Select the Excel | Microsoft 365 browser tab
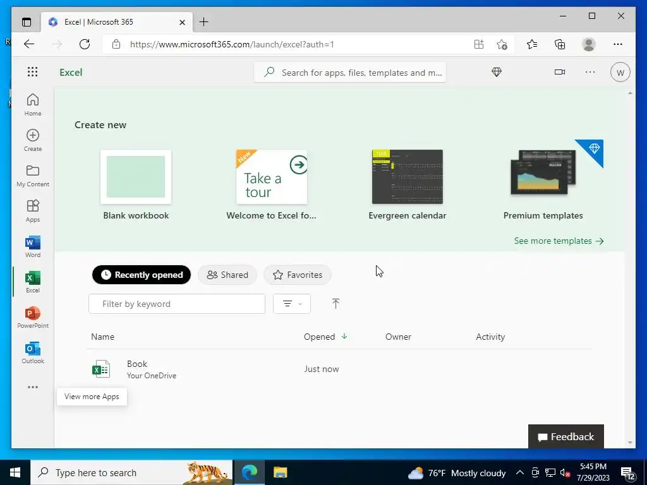This screenshot has height=485, width=647. click(x=117, y=22)
